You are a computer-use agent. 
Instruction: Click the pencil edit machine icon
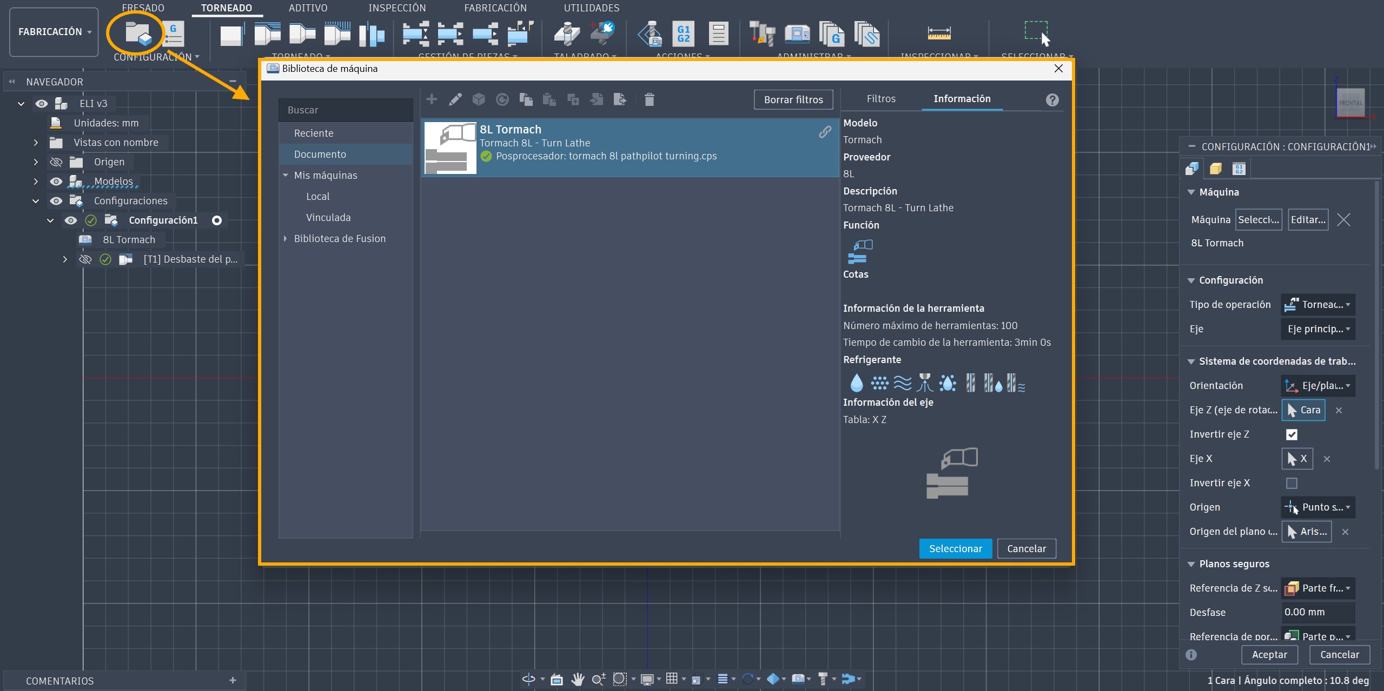pyautogui.click(x=455, y=99)
